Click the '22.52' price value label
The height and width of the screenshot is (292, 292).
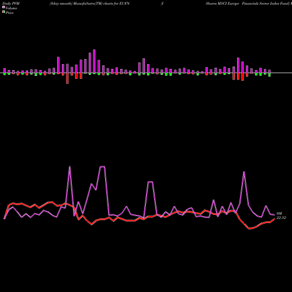281,218
